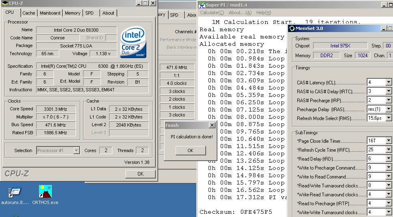The image size is (393, 217).
Task: Click the Cores count field in CPU-Z
Action: point(106,150)
